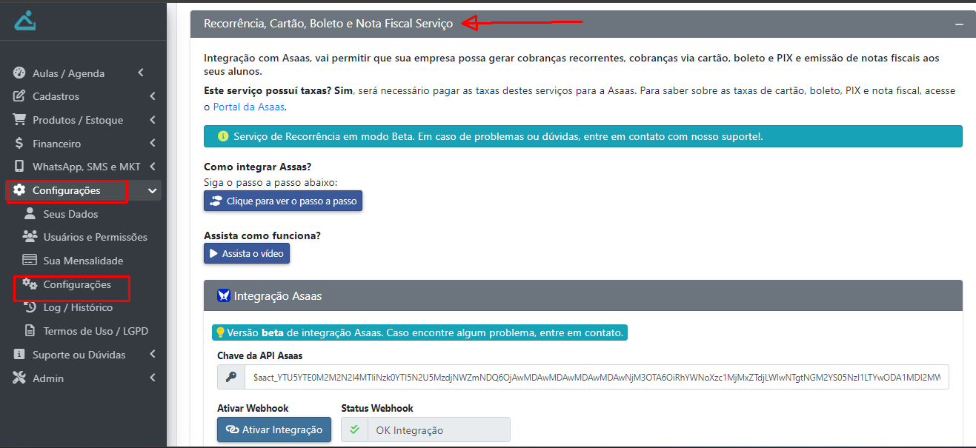The width and height of the screenshot is (976, 448).
Task: Open Log / Histórico page
Action: coord(78,307)
